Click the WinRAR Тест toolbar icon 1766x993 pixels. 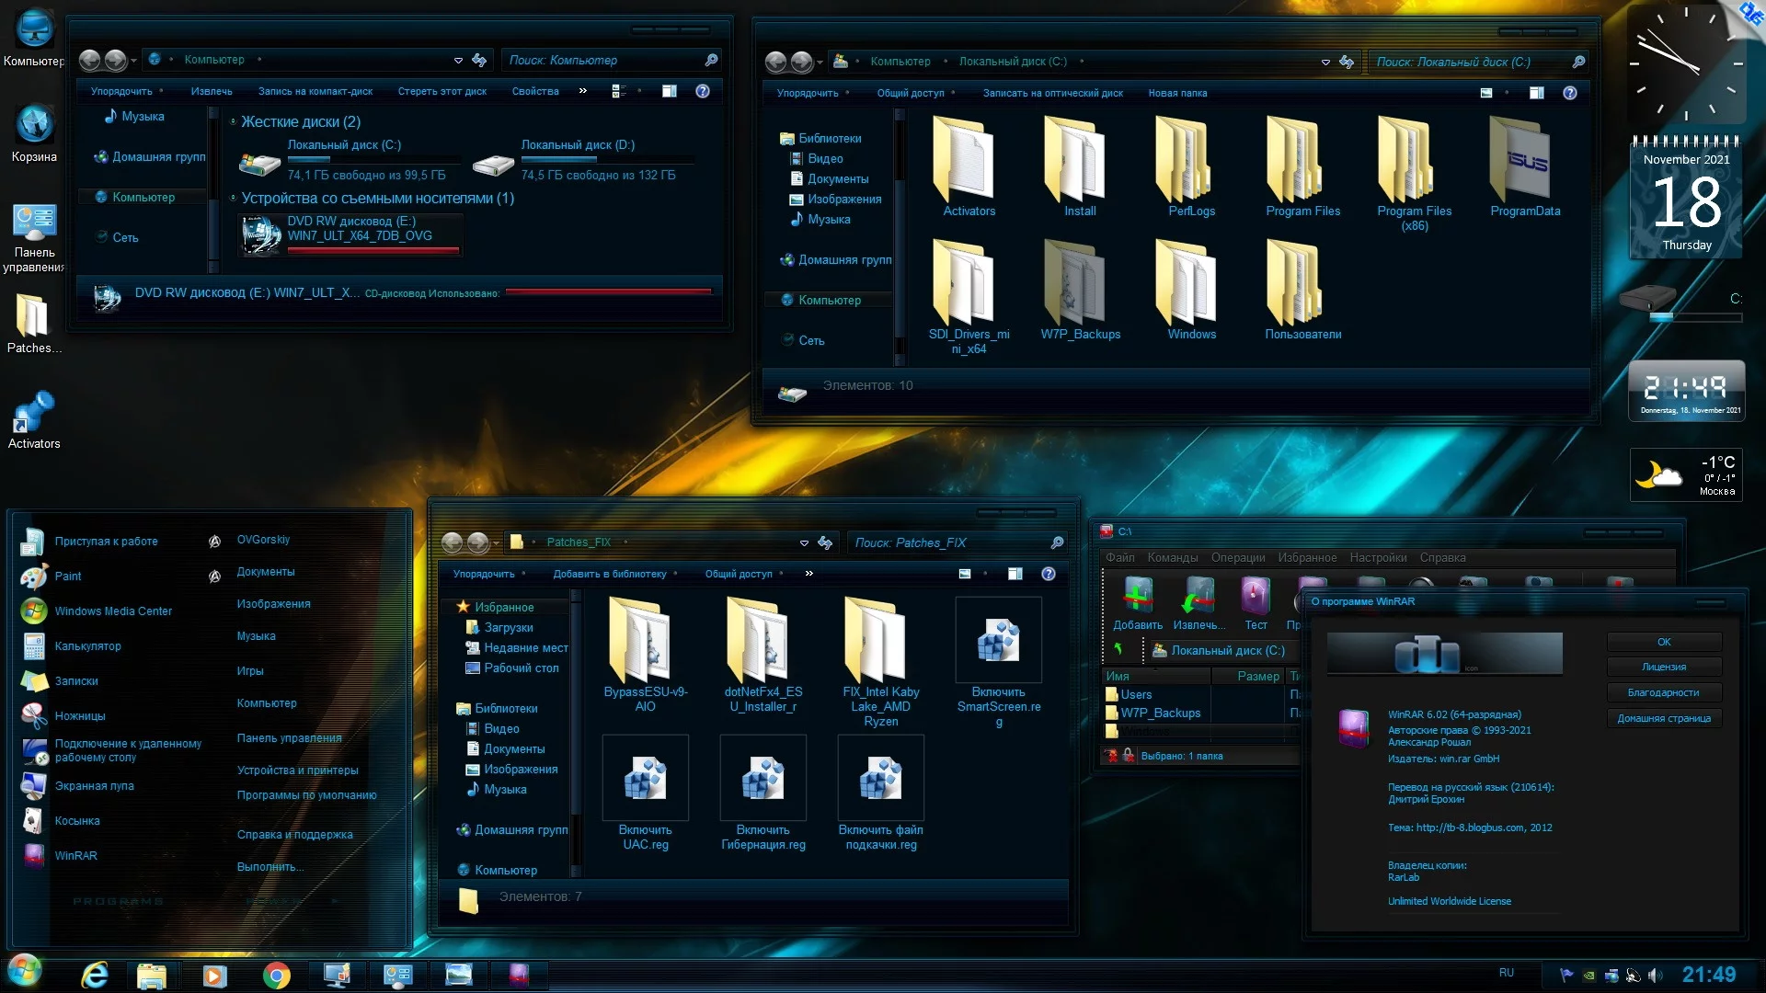point(1256,596)
